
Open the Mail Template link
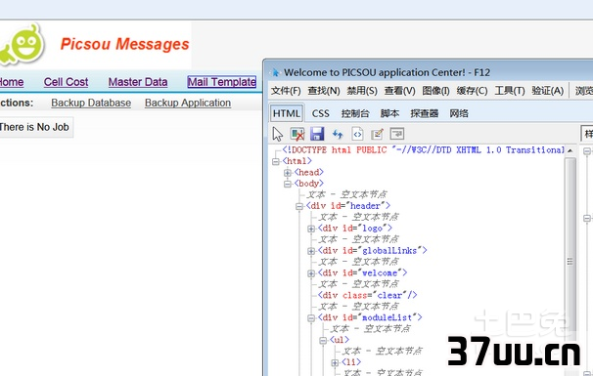click(x=222, y=82)
